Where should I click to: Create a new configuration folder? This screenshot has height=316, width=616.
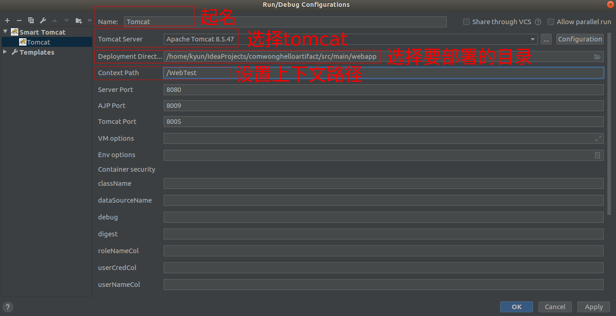tap(78, 20)
